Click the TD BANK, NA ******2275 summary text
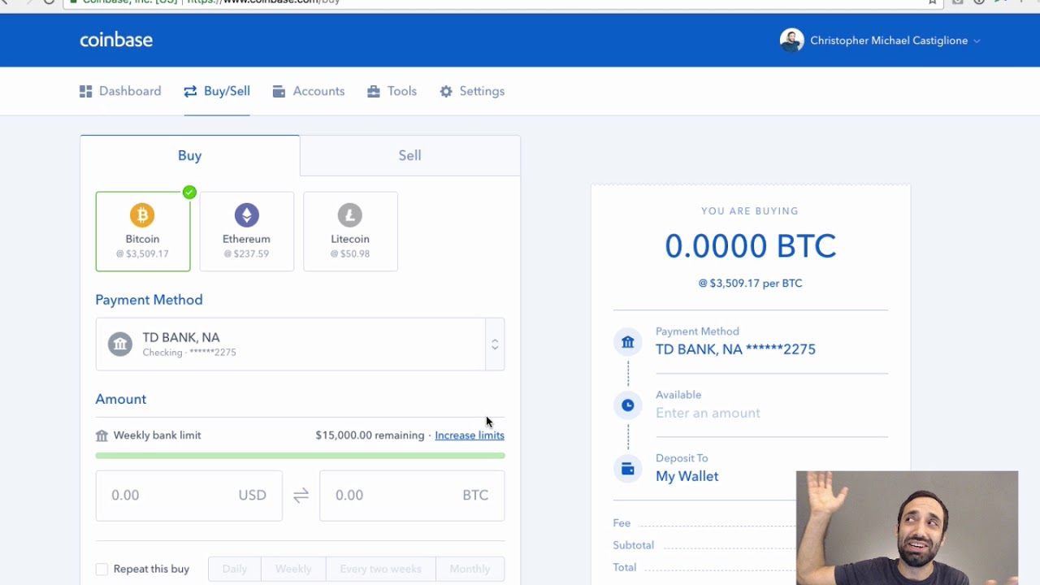The height and width of the screenshot is (585, 1040). [x=735, y=349]
